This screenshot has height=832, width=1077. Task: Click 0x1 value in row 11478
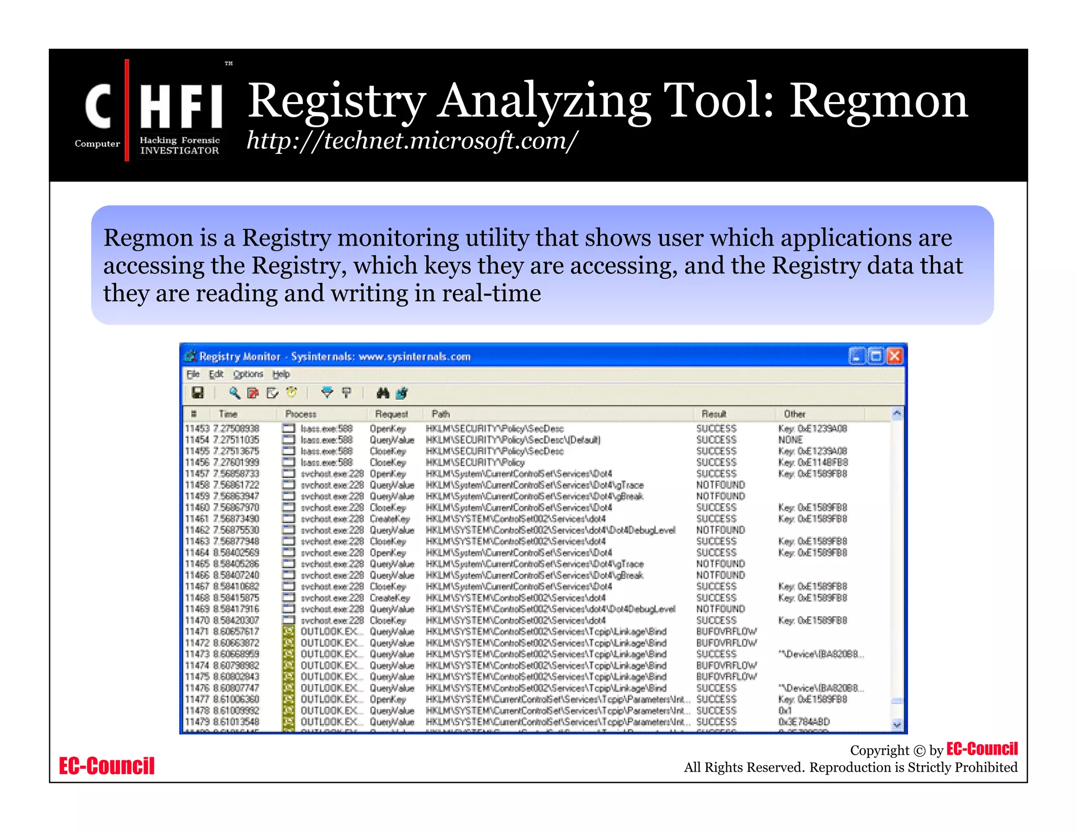785,711
